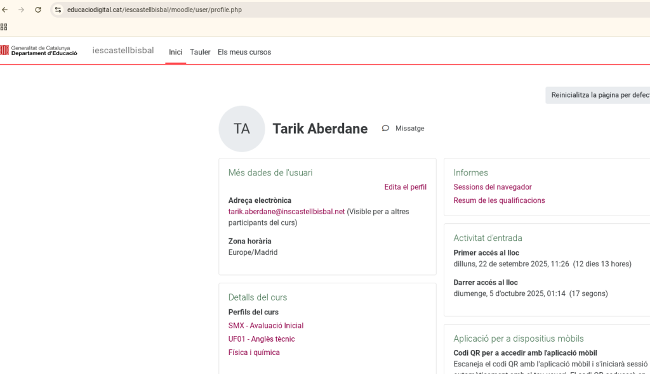The image size is (650, 374).
Task: Open Els meus cursos in navigation
Action: click(x=244, y=52)
